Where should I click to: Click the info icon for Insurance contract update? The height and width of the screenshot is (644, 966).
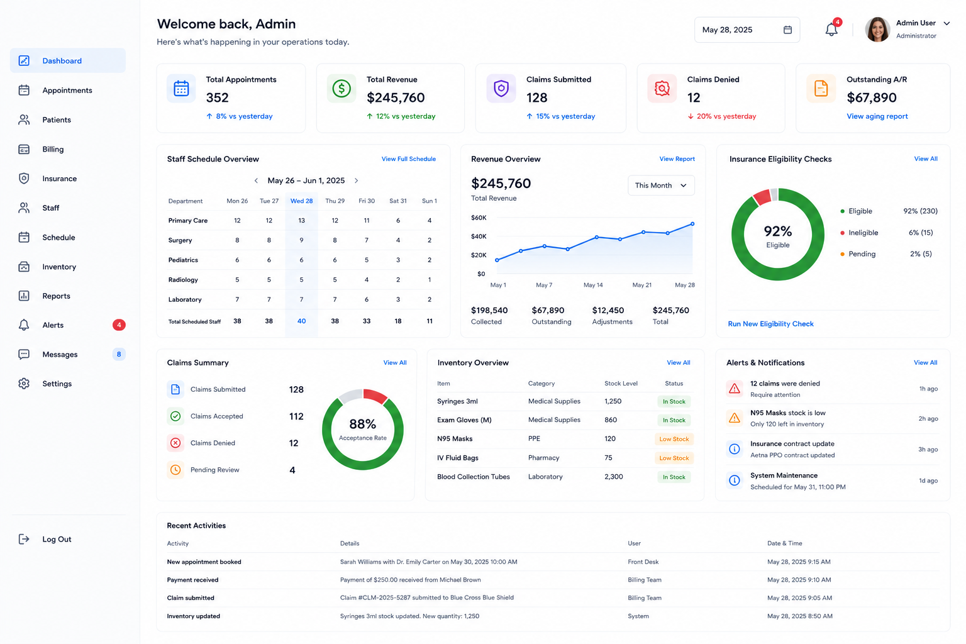(x=734, y=449)
